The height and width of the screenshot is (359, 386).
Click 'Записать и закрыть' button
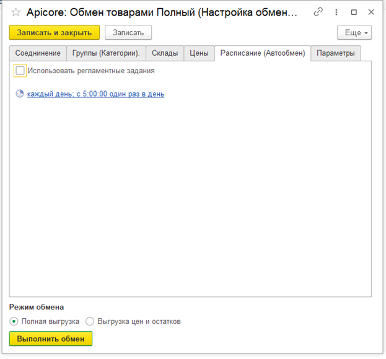pos(55,32)
